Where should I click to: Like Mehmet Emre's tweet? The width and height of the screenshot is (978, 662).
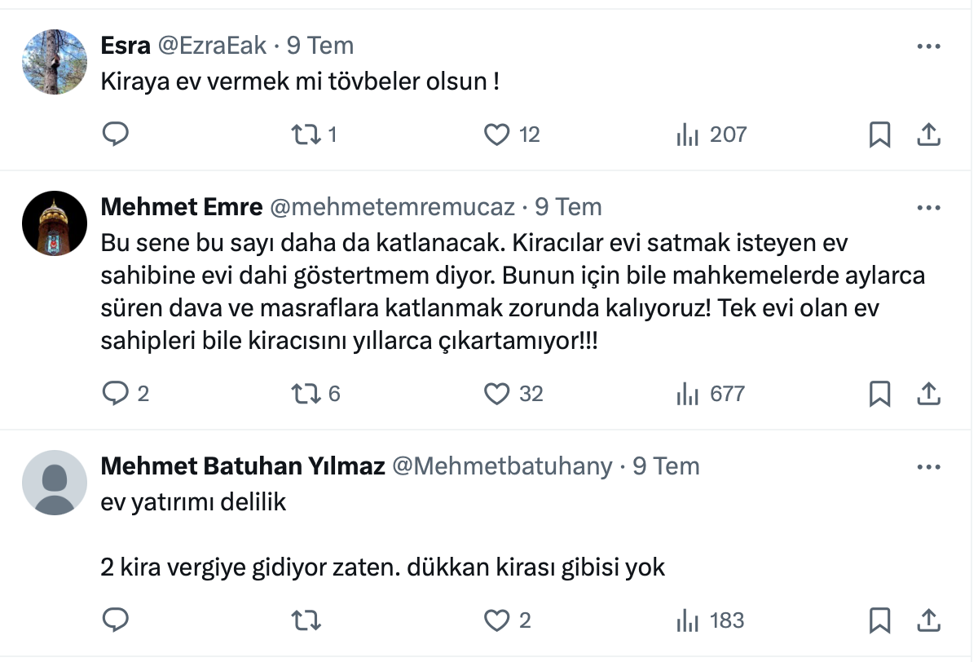497,394
